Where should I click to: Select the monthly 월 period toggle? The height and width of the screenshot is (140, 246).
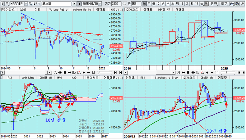[154, 4]
